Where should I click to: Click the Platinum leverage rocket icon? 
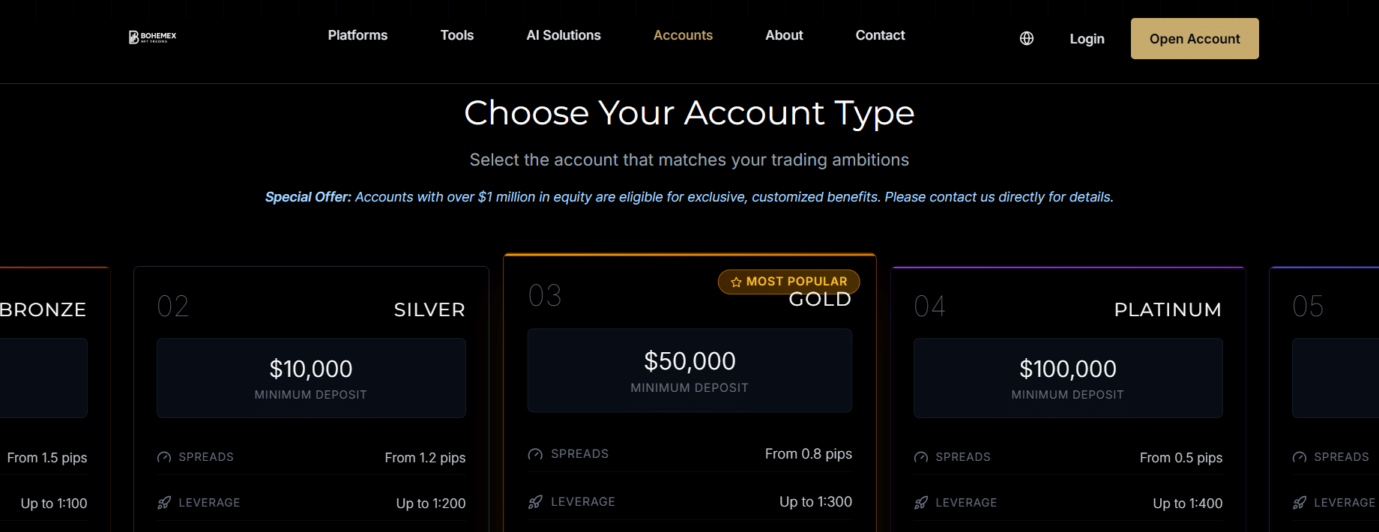[x=921, y=503]
